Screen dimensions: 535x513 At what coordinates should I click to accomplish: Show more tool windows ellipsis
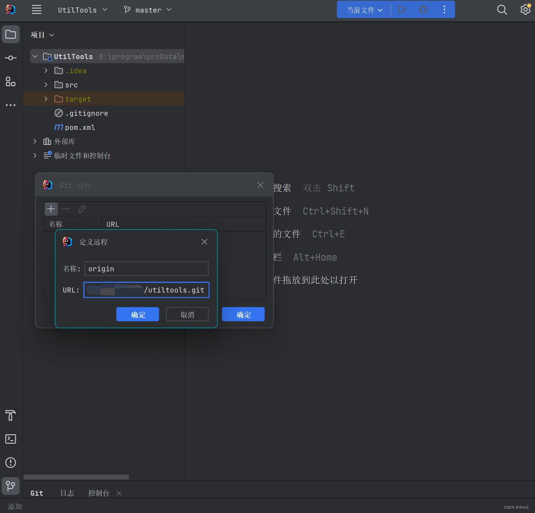tap(11, 105)
